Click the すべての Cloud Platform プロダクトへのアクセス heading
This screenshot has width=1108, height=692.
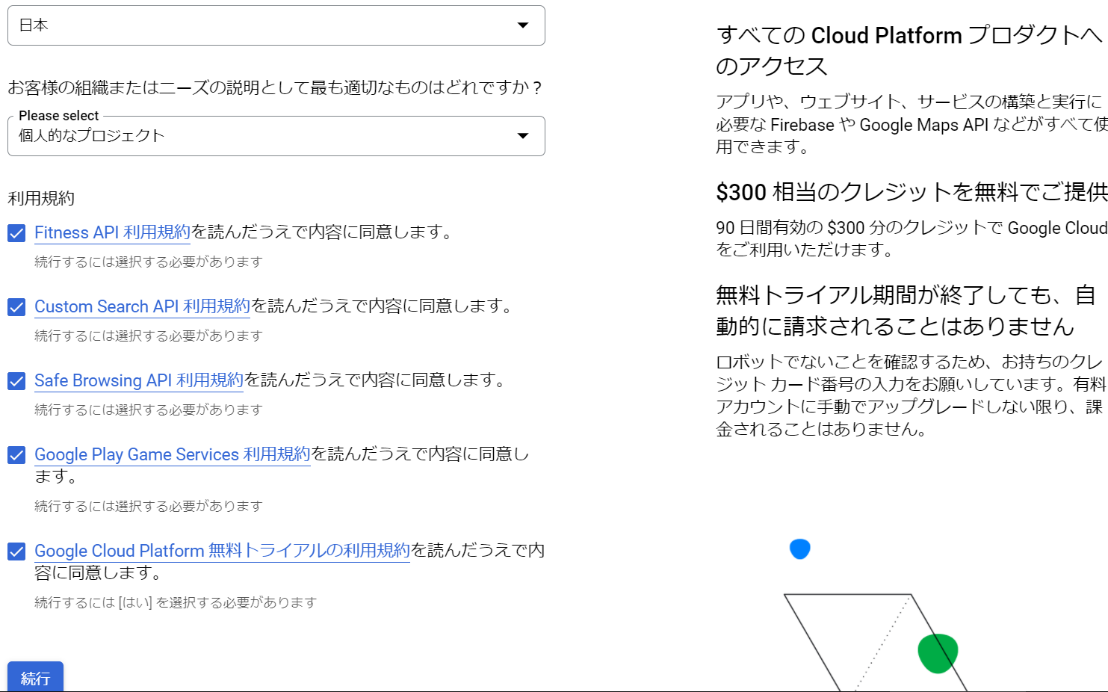pyautogui.click(x=909, y=50)
